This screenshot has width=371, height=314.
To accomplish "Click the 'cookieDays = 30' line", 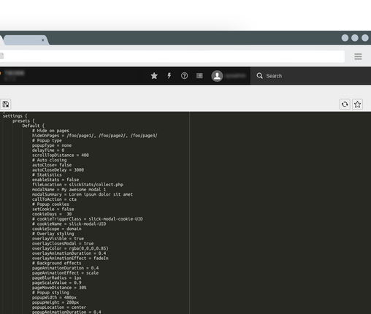I will pyautogui.click(x=52, y=214).
